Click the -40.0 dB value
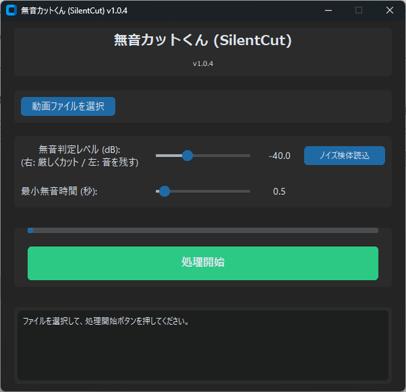This screenshot has width=406, height=392. [280, 156]
